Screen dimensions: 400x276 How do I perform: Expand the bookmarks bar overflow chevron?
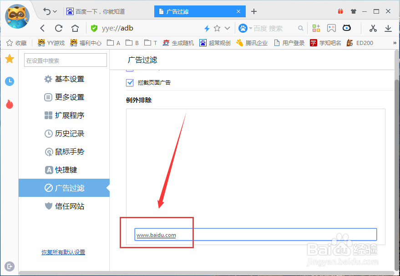click(395, 43)
